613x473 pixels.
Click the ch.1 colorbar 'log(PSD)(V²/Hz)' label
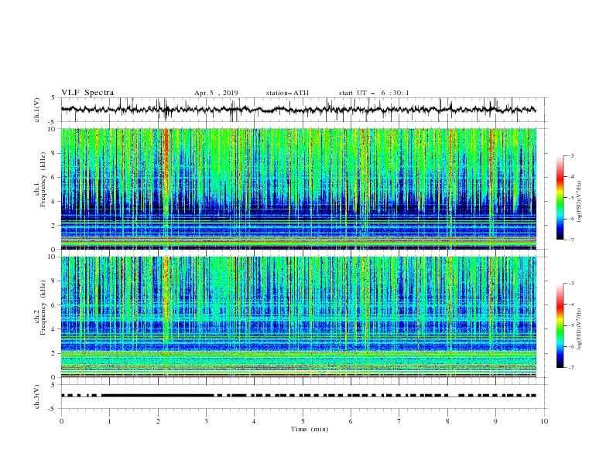coord(580,202)
